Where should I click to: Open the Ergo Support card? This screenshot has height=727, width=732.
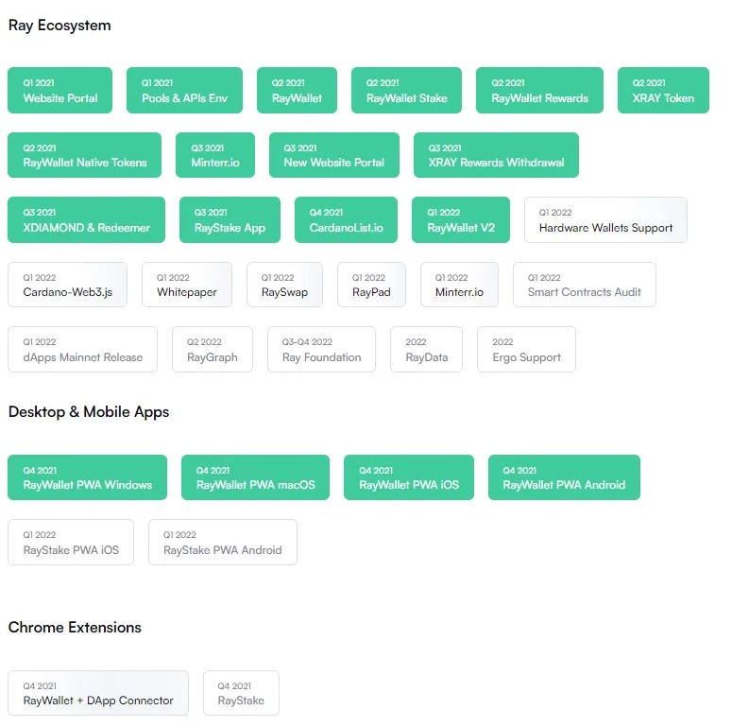[x=527, y=350]
